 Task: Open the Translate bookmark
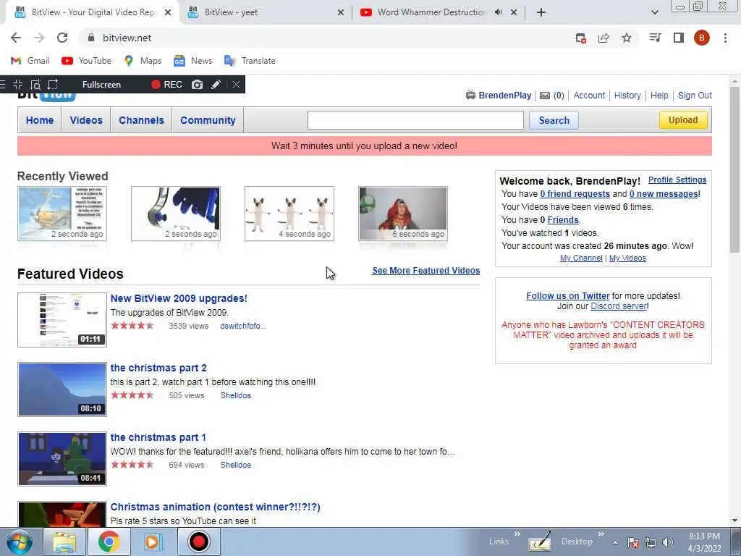click(x=250, y=61)
